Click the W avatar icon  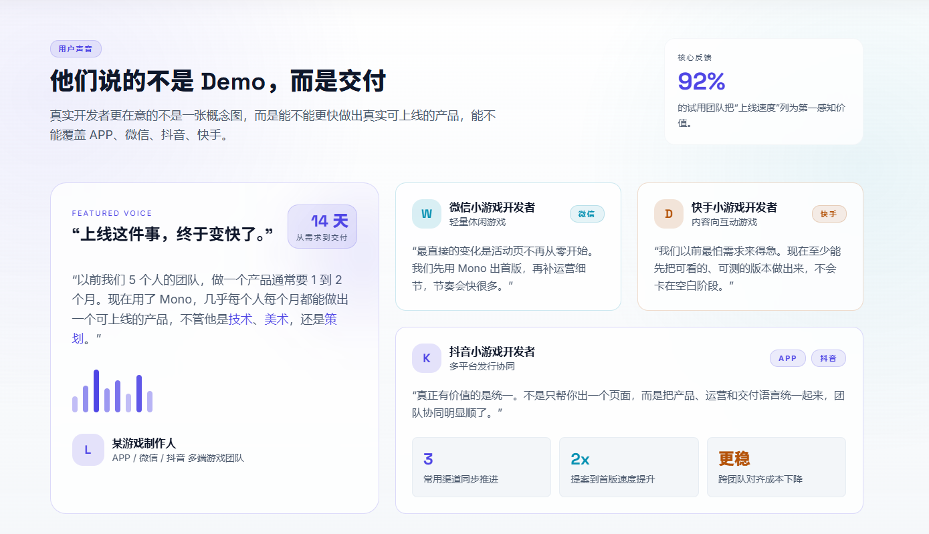coord(427,214)
